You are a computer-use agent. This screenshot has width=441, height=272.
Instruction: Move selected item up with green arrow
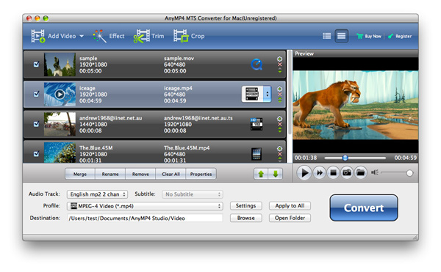click(x=261, y=174)
